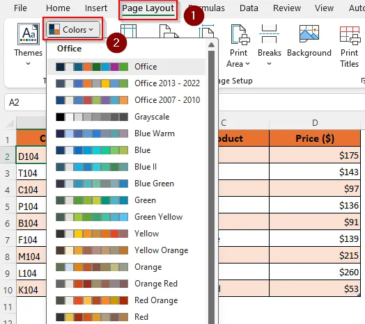
Task: Click the $97 price cell
Action: point(315,188)
